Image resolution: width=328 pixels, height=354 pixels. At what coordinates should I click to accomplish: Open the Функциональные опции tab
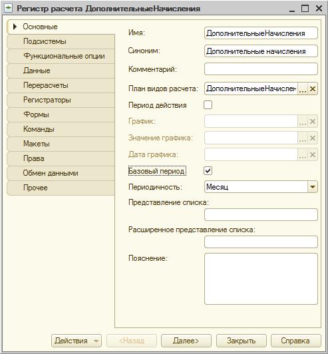point(61,56)
